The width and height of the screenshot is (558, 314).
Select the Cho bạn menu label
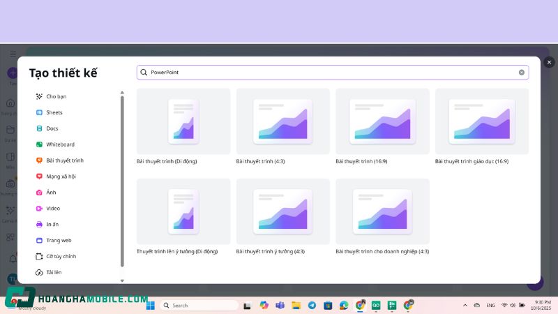(56, 96)
